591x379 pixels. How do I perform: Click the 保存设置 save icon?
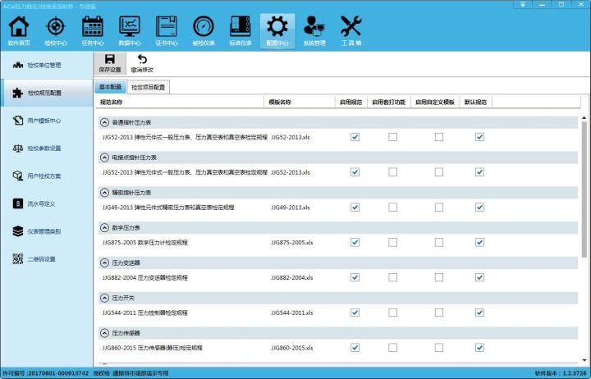[109, 63]
